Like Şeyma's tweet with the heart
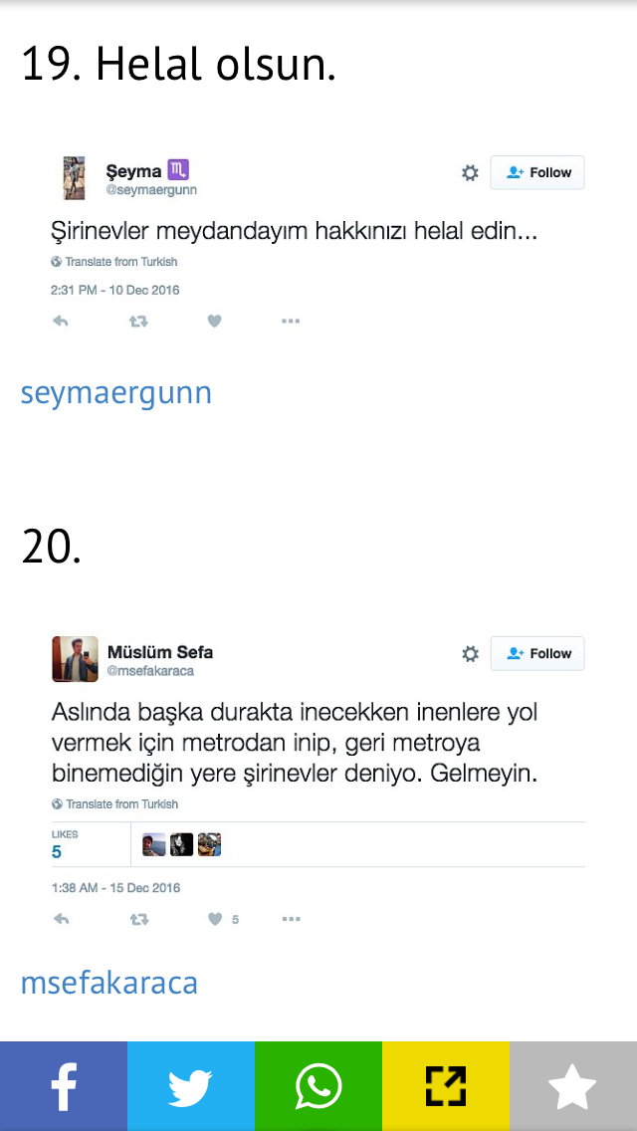This screenshot has height=1131, width=637. [214, 322]
